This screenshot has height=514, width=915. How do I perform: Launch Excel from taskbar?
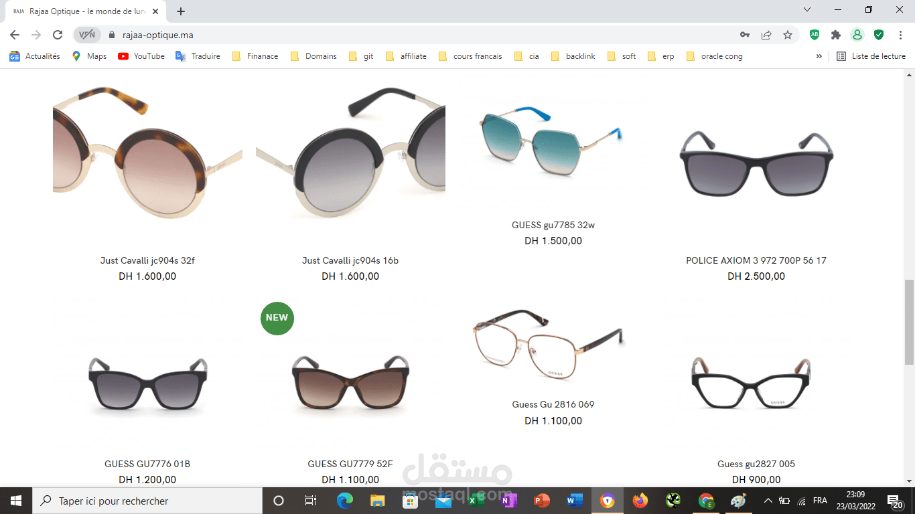click(476, 501)
